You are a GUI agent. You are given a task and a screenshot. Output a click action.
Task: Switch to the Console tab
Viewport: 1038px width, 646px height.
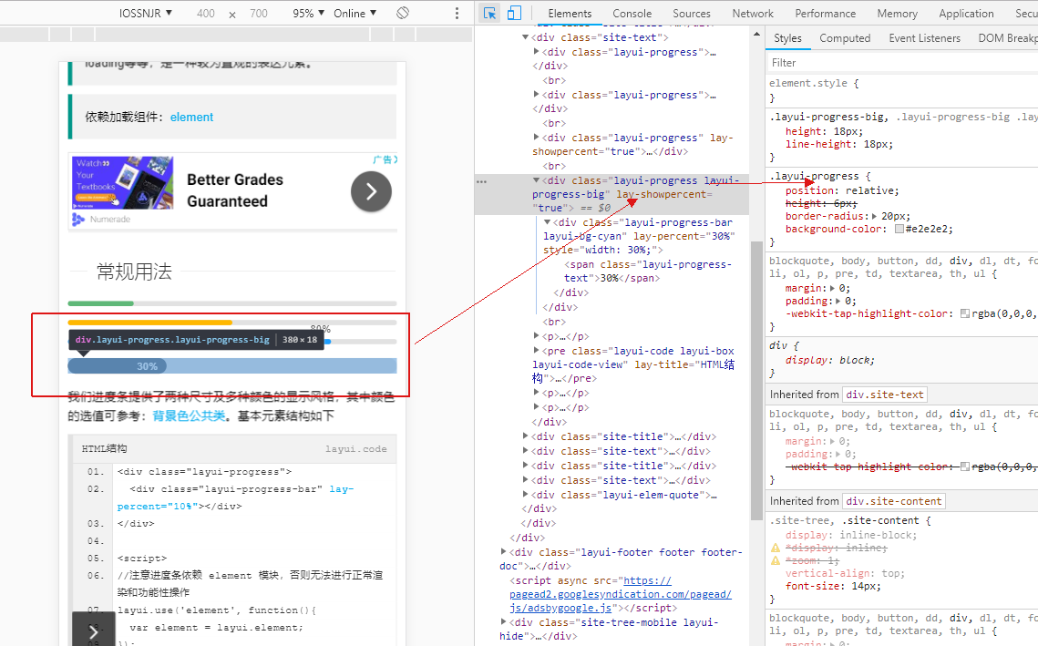pyautogui.click(x=632, y=14)
